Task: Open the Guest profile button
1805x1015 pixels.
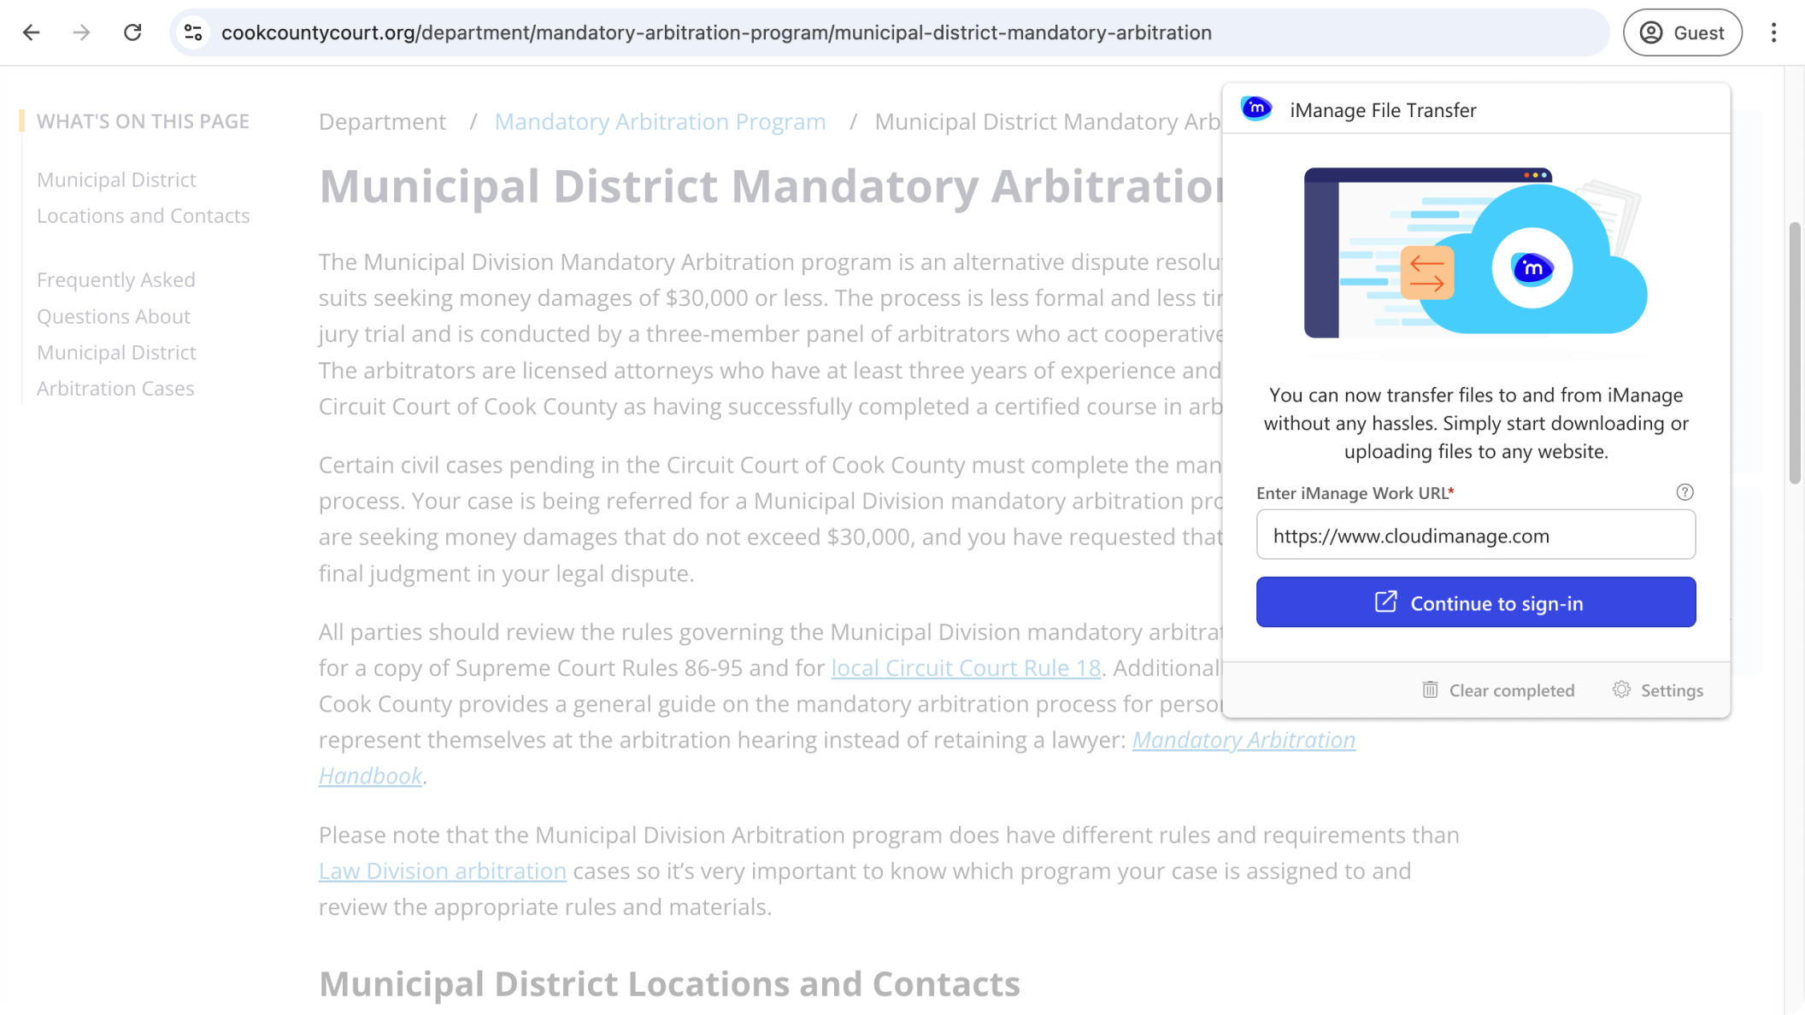Action: [x=1682, y=32]
